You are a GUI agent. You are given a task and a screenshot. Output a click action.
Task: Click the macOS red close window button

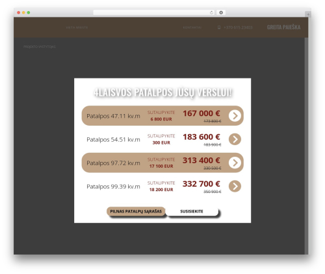click(x=19, y=12)
